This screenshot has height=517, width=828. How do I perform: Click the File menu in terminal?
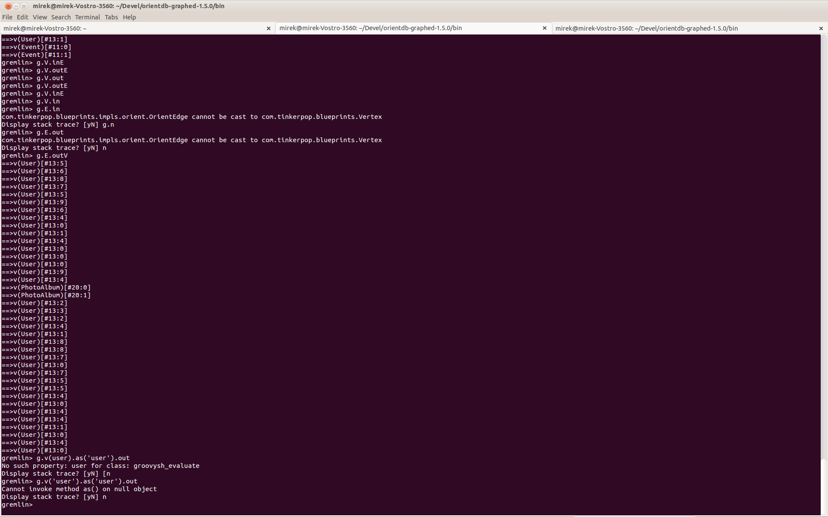(7, 17)
